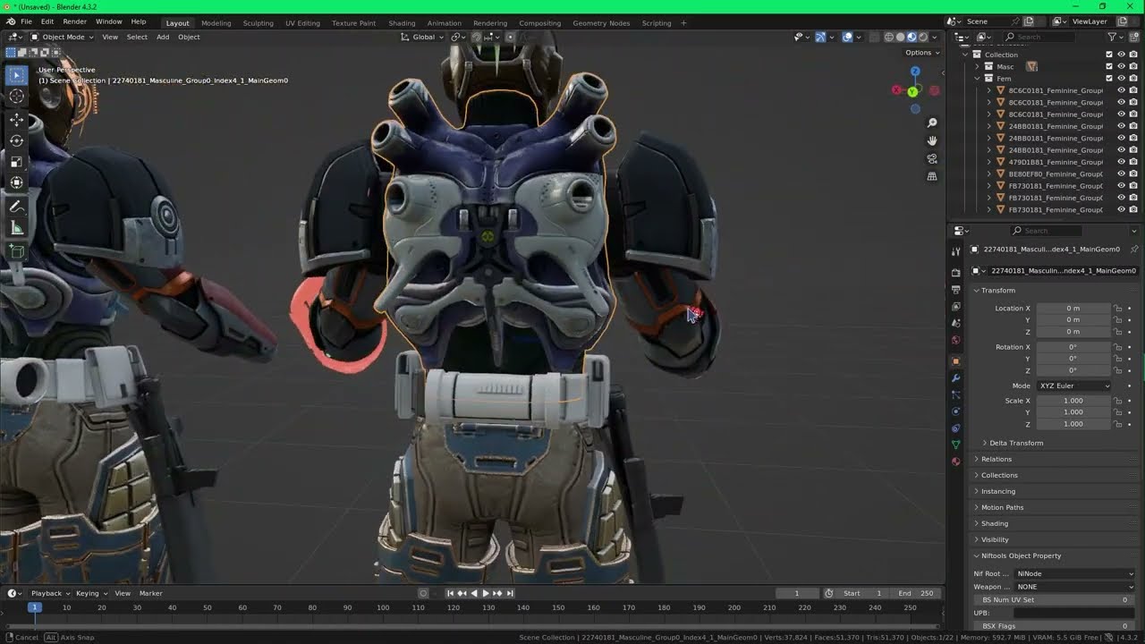
Task: Open the viewport Add menu
Action: tap(163, 37)
